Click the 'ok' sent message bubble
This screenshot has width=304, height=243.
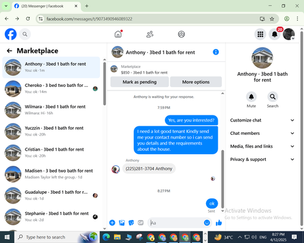tap(212, 204)
